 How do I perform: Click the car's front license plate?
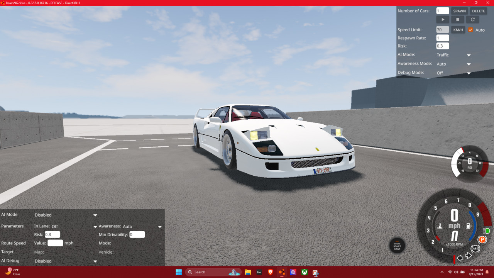[322, 170]
